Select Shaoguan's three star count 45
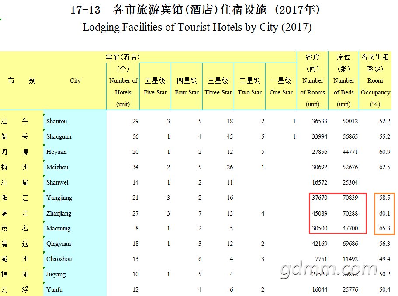The height and width of the screenshot is (296, 398). click(x=230, y=136)
